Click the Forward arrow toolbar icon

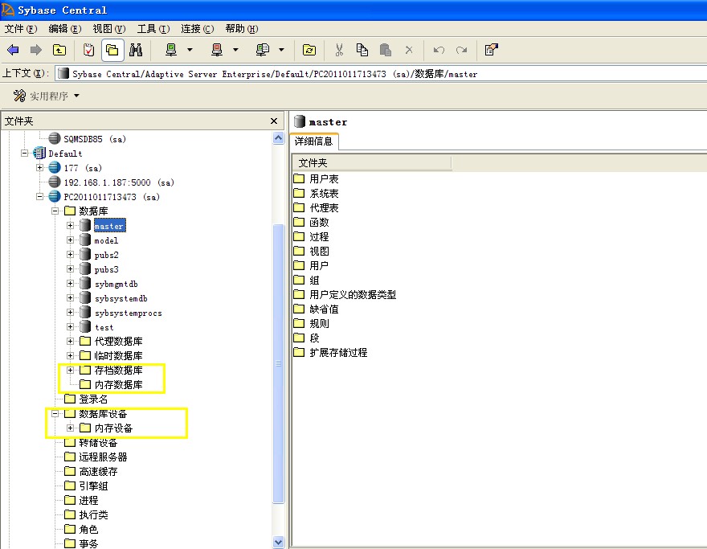point(35,50)
